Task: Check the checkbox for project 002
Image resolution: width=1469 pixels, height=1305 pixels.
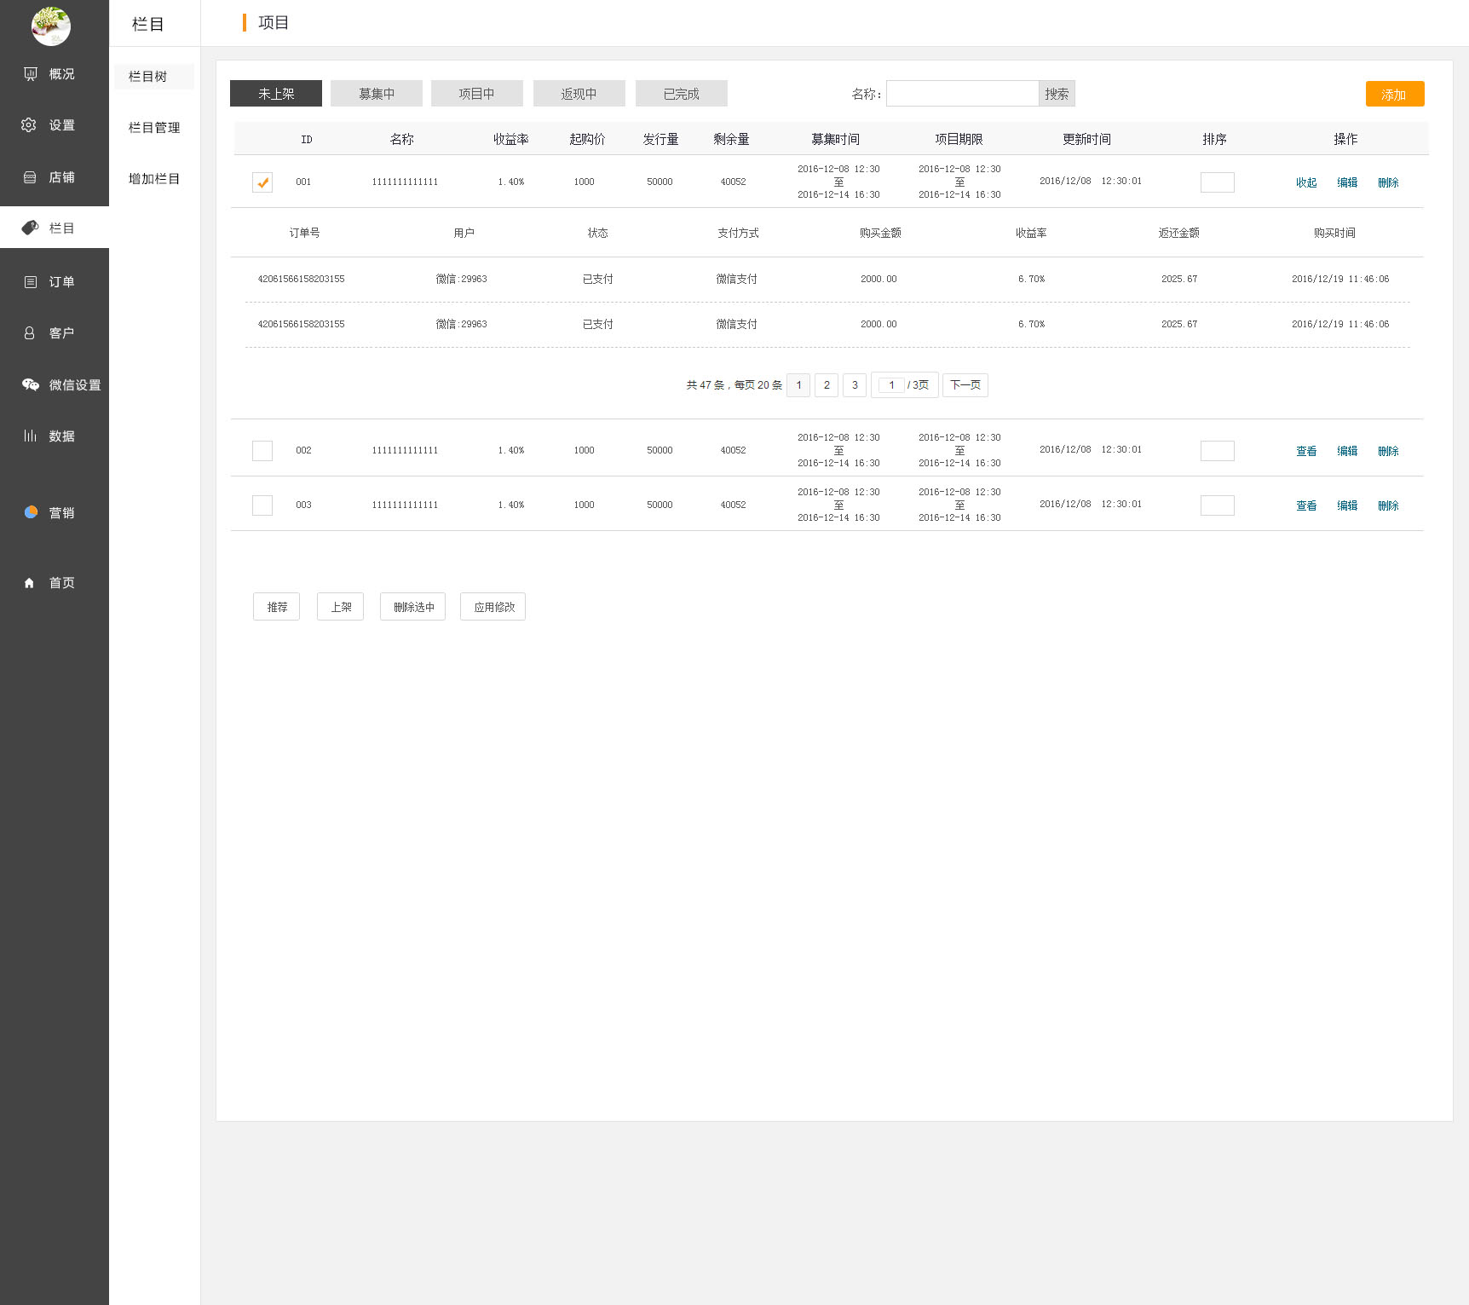Action: pos(262,451)
